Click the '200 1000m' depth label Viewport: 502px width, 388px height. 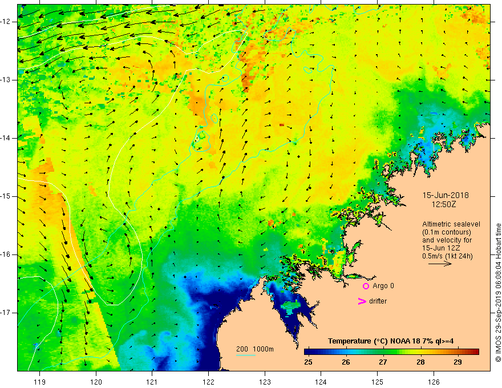tap(255, 349)
